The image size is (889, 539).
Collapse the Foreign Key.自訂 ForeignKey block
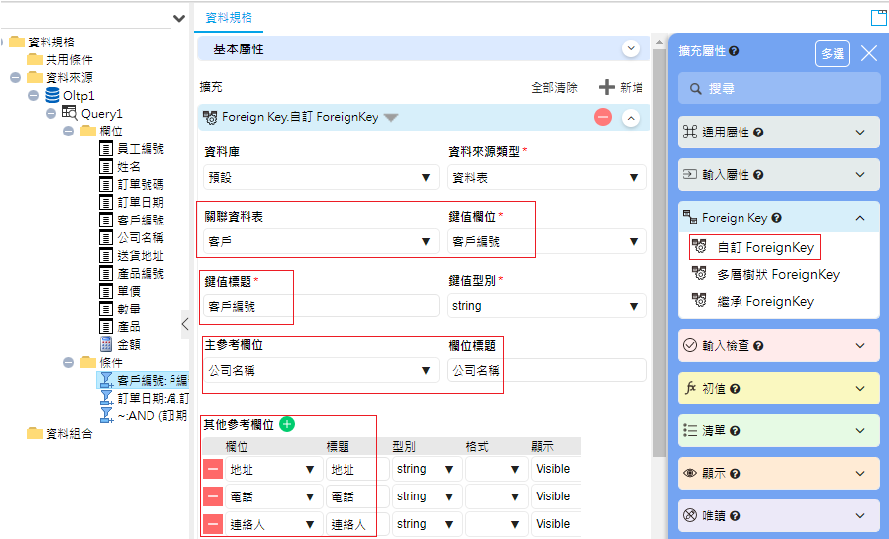631,118
